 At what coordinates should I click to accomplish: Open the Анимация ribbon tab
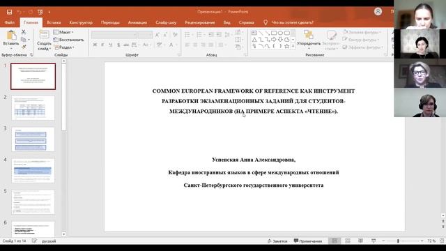tap(137, 22)
